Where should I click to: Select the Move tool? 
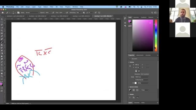pyautogui.click(x=2, y=19)
